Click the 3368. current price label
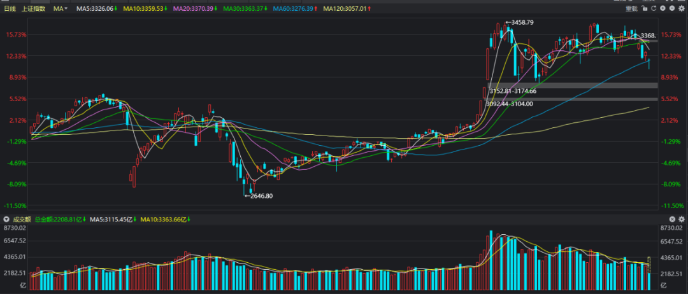688x294 pixels. pos(649,36)
